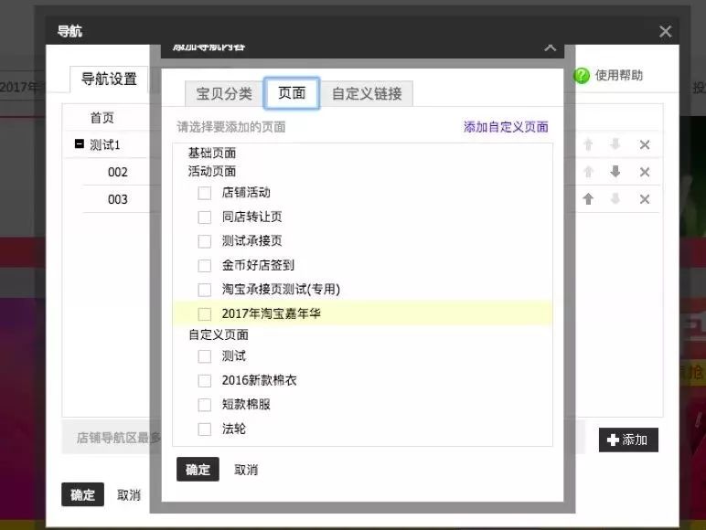Viewport: 706px width, 530px height.
Task: Check the 店铺活动 checkbox
Action: [205, 193]
